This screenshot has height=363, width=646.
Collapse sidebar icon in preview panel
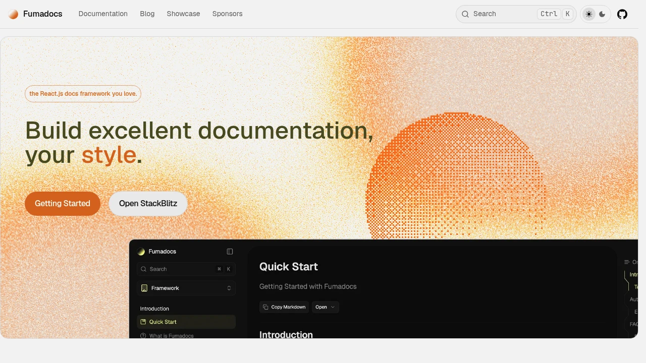pos(230,252)
